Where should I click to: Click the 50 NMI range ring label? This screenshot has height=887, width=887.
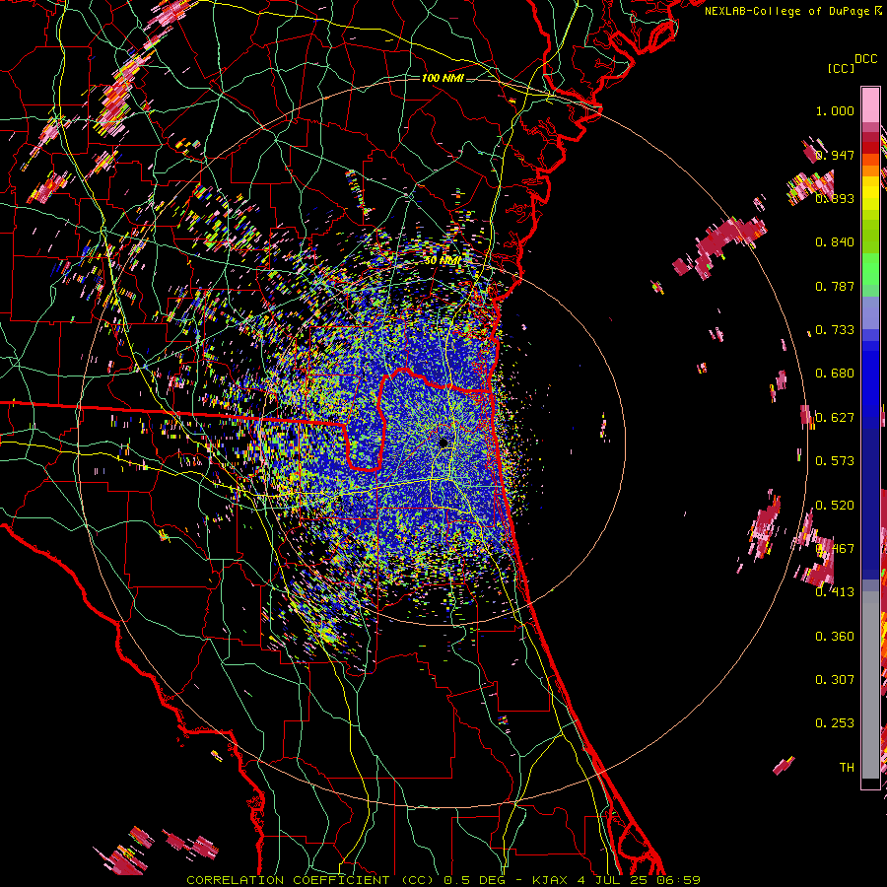pyautogui.click(x=443, y=261)
